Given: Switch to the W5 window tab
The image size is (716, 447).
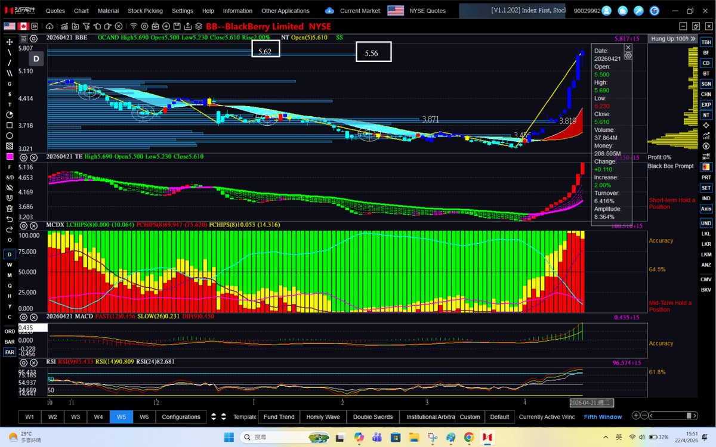Looking at the screenshot, I should click(121, 417).
